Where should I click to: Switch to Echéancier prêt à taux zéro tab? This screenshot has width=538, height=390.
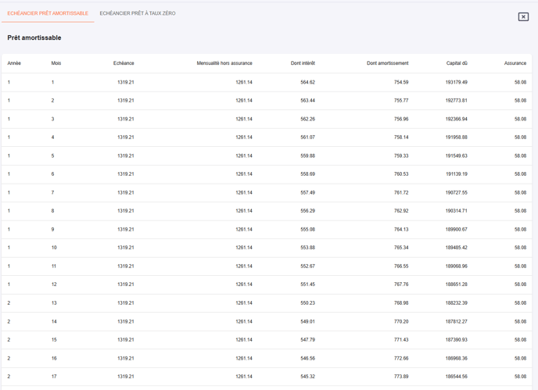pyautogui.click(x=138, y=13)
